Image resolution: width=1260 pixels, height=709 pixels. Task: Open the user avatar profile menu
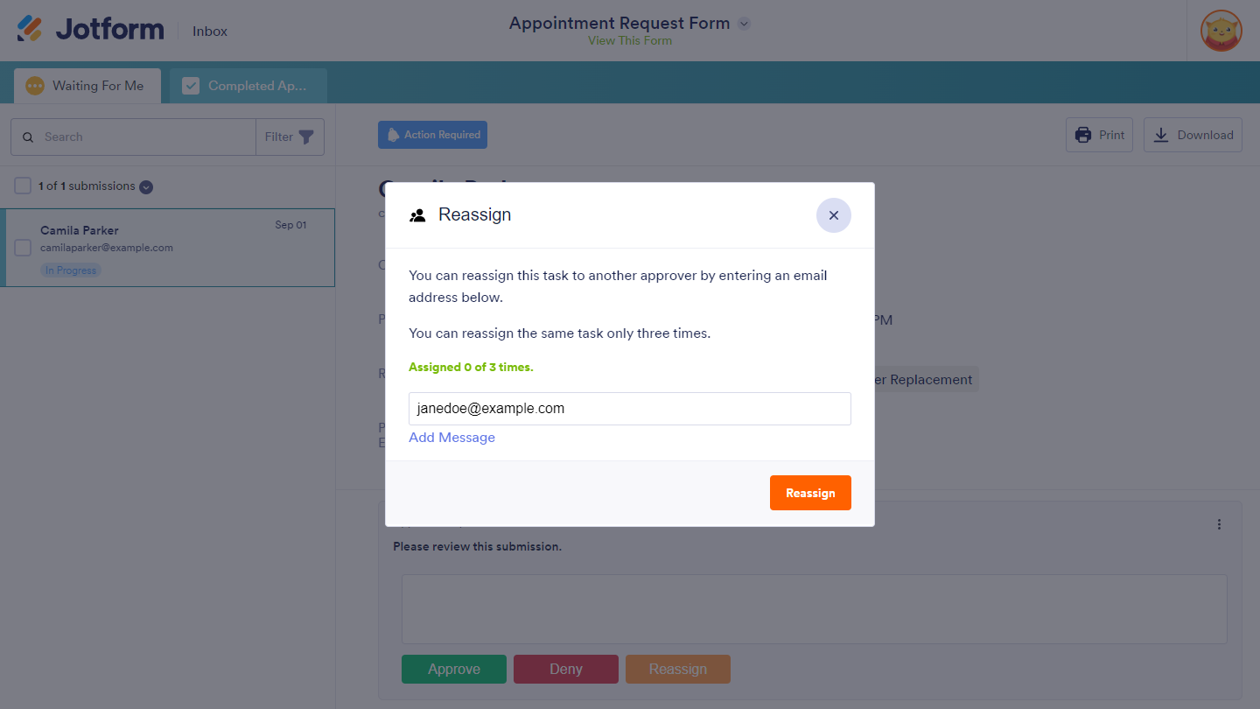(1221, 31)
